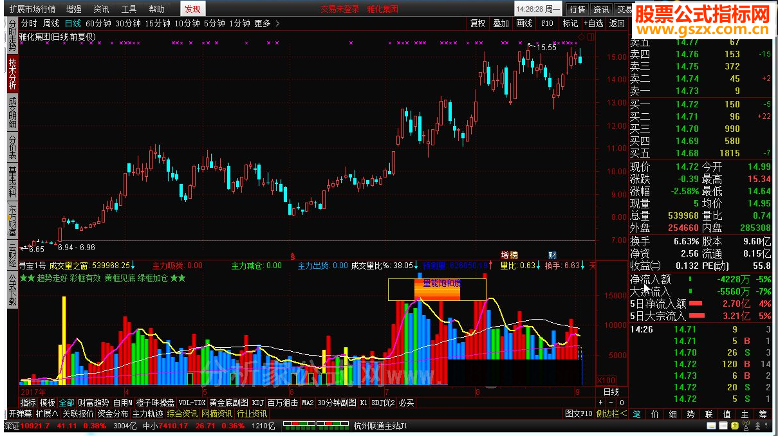Open the 分价表 side tab
The width and height of the screenshot is (778, 436).
(12, 147)
